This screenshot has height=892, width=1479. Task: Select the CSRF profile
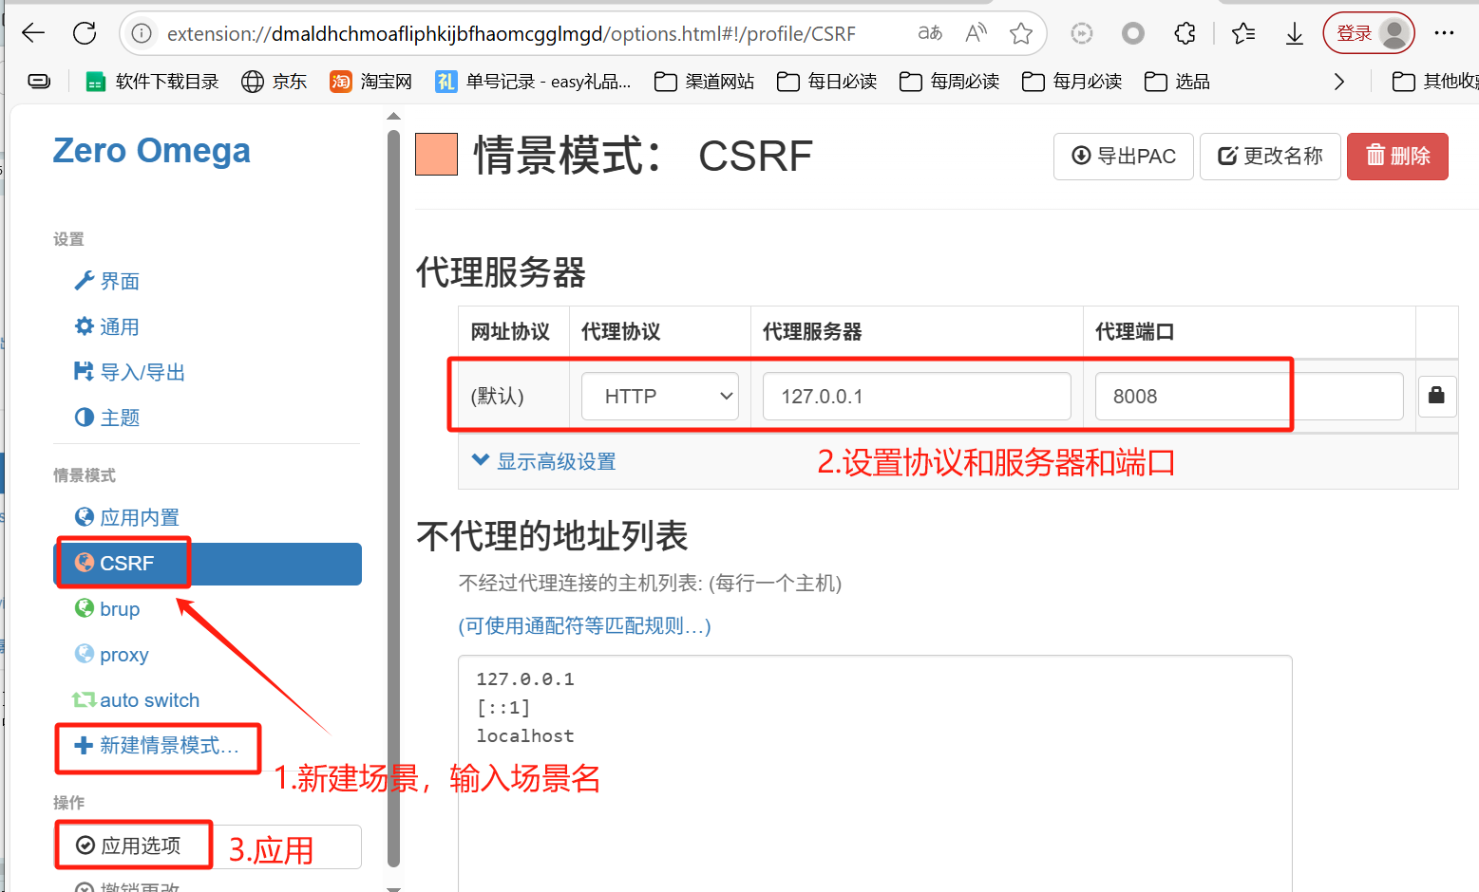click(207, 564)
